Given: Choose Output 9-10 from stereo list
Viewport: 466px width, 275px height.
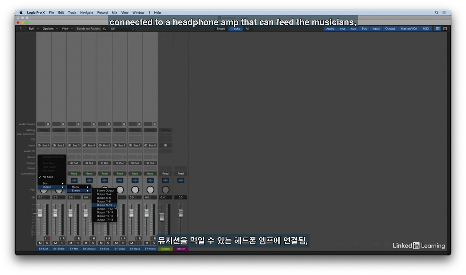Looking at the screenshot, I should coord(104,205).
